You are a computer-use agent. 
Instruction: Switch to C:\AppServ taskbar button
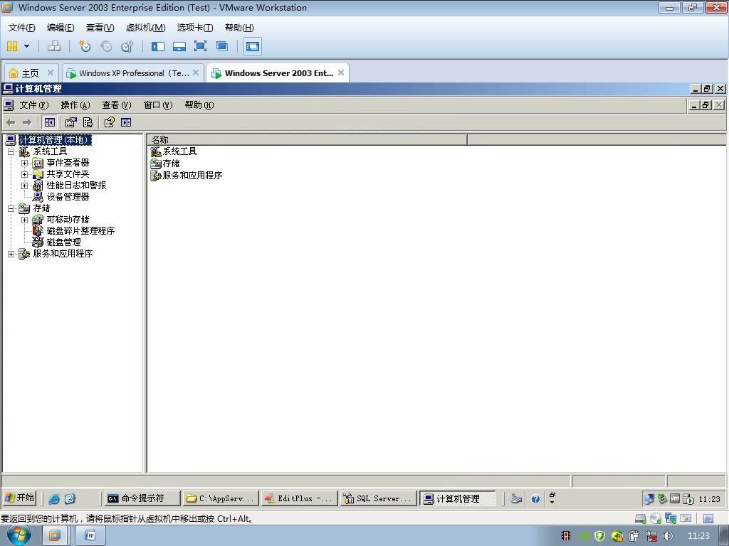tap(221, 498)
